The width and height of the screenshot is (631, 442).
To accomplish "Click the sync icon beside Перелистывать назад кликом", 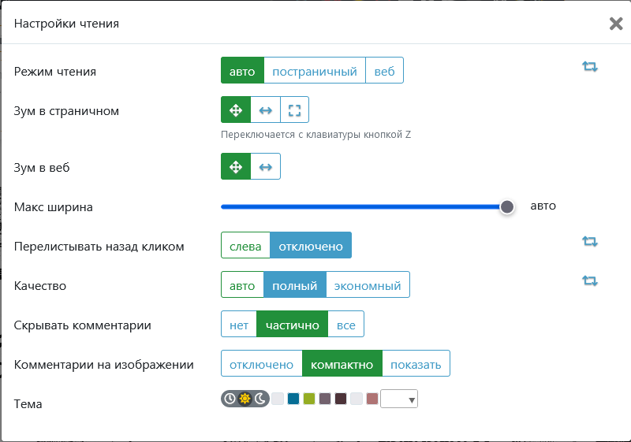I will [590, 241].
